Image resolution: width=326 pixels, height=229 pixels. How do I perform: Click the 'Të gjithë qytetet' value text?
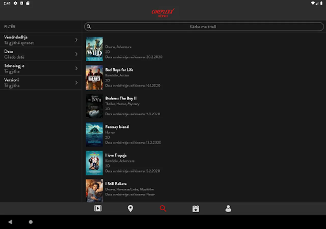[x=19, y=43]
